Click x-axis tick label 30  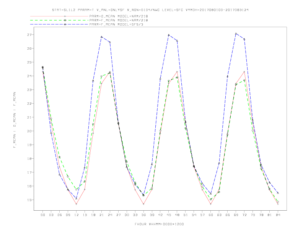(x=127, y=215)
